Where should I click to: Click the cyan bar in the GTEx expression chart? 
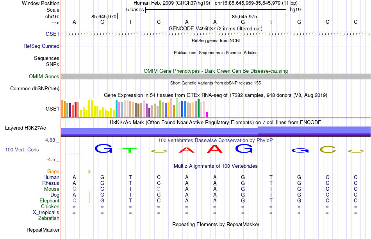[116, 109]
